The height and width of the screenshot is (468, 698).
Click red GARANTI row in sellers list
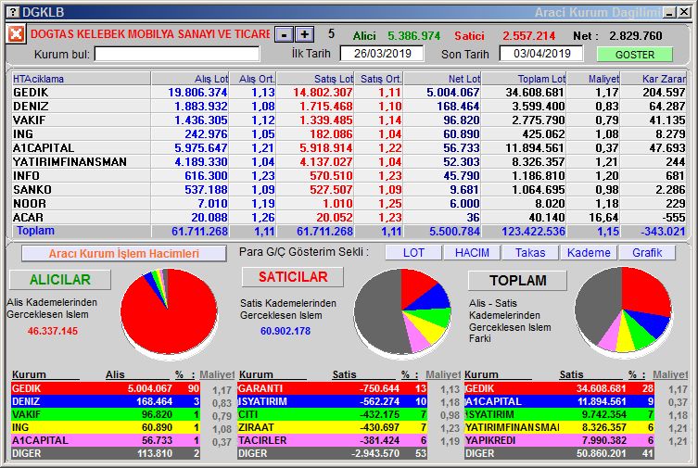(332, 388)
